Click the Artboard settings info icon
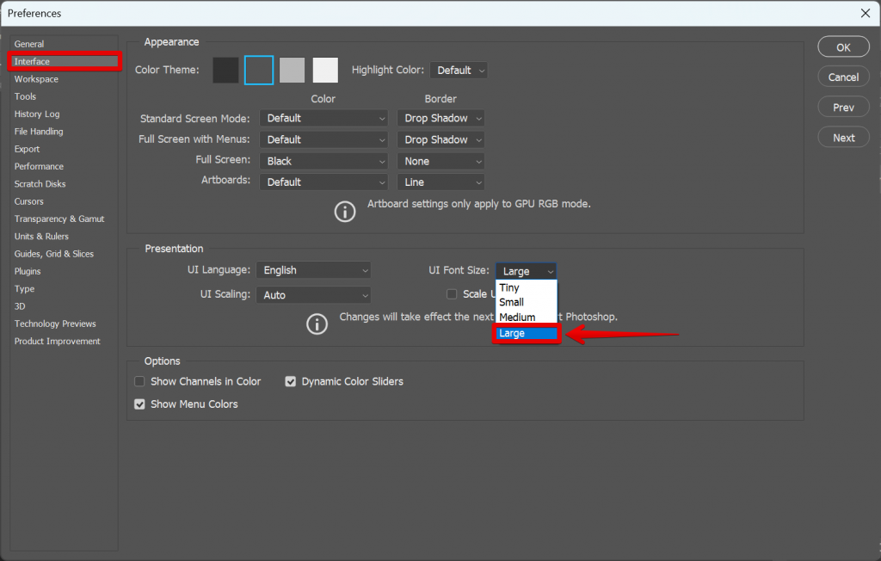Screen dimensions: 881x561 (345, 211)
